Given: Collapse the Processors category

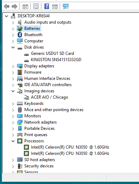Looking at the screenshot, I should (13, 141).
